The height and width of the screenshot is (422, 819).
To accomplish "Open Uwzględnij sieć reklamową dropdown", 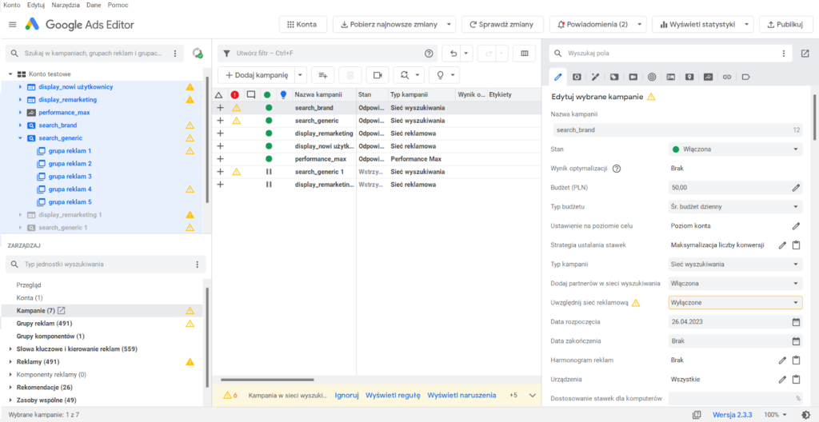I will click(735, 302).
